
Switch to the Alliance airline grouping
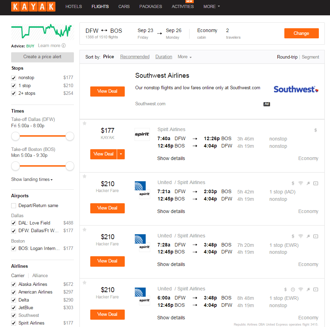[40, 275]
